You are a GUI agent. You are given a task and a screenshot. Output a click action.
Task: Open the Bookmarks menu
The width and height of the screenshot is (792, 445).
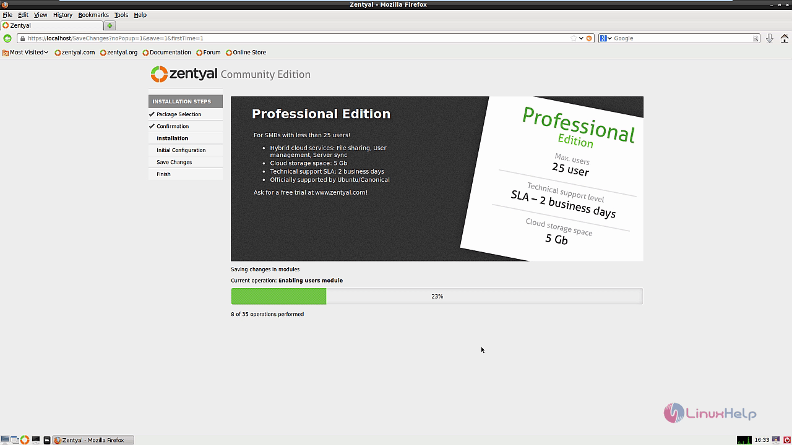(x=93, y=15)
